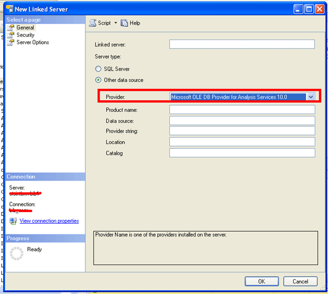This screenshot has width=328, height=294.
Task: Click the General page icon
Action: [x=11, y=27]
